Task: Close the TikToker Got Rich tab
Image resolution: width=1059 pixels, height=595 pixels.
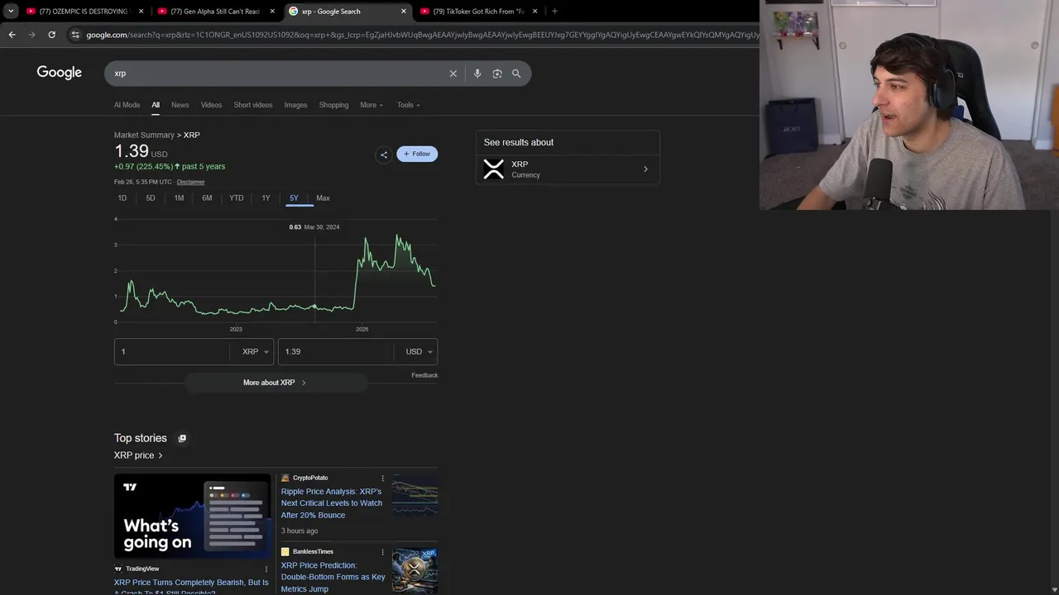Action: (x=535, y=12)
